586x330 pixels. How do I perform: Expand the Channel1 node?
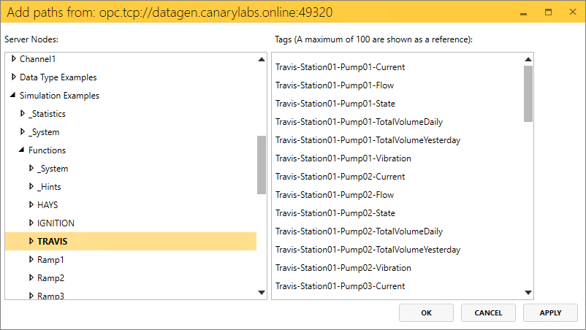(x=13, y=58)
